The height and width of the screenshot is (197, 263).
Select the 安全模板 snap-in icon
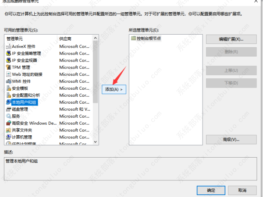point(8,88)
